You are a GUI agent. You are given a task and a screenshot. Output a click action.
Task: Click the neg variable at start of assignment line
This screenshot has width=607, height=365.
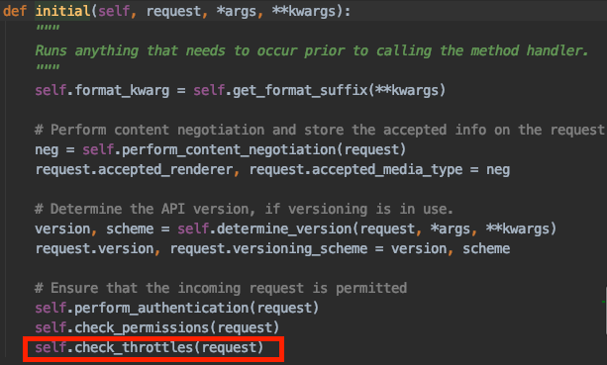[47, 149]
